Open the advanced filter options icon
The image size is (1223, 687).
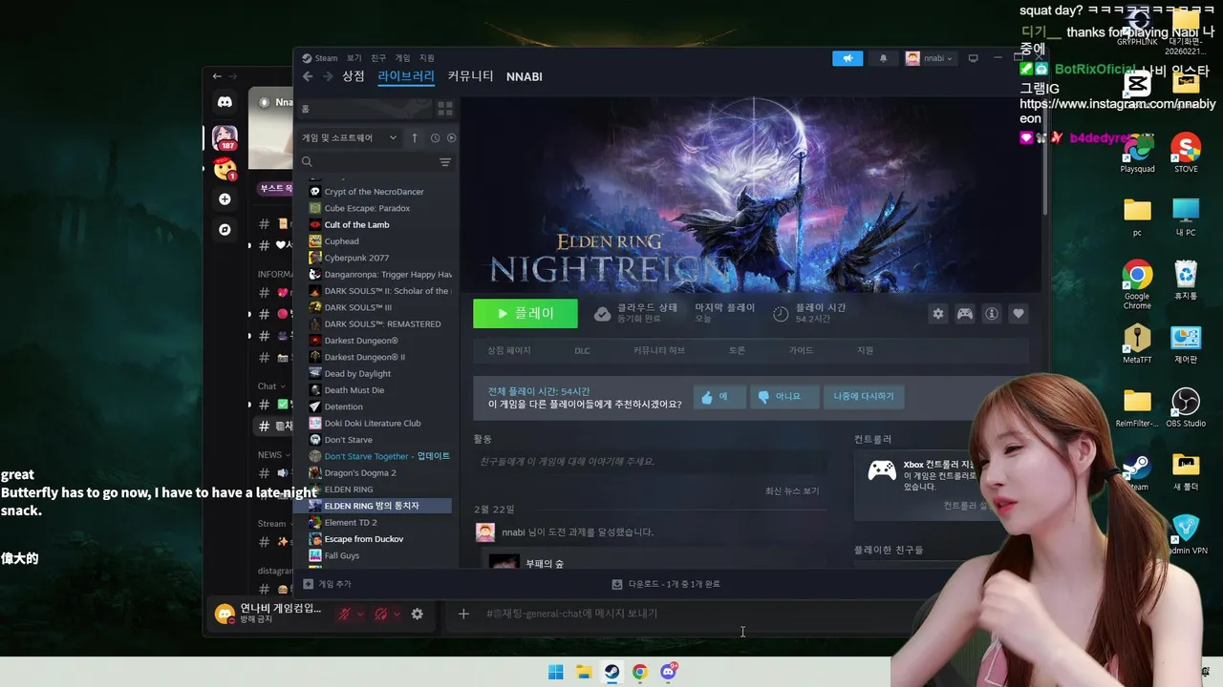(445, 162)
